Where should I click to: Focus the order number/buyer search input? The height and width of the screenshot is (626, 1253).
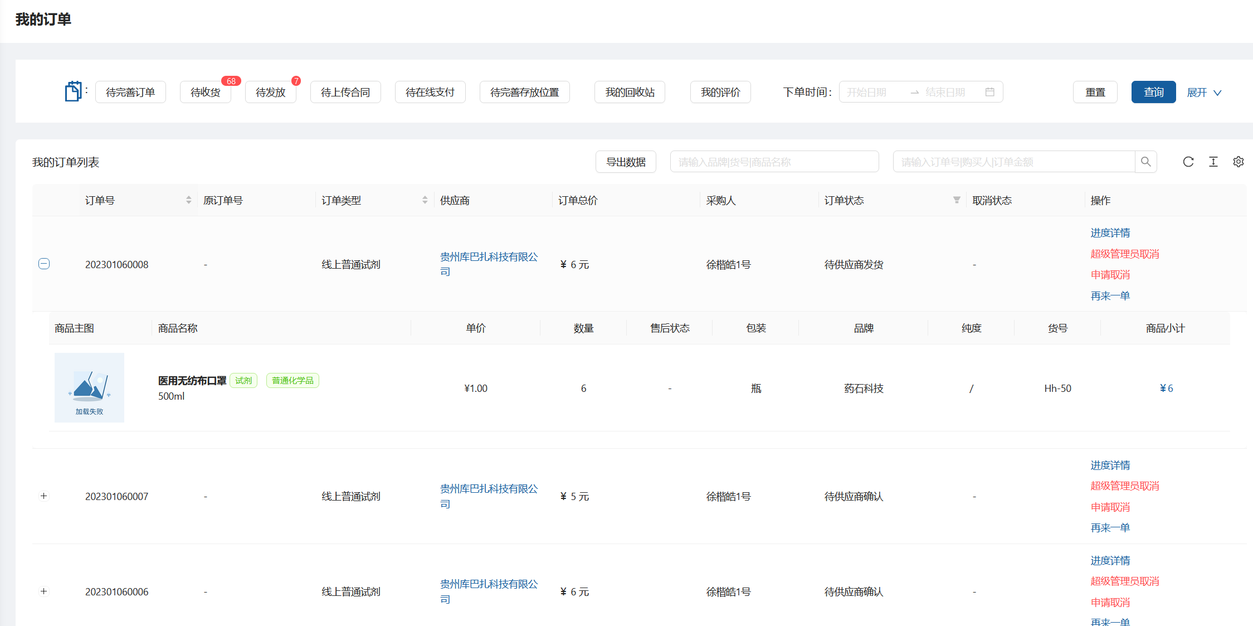click(x=1014, y=162)
